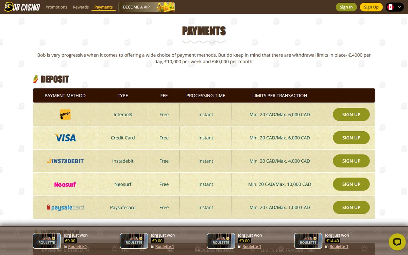Click the VISA payment logo
This screenshot has width=408, height=255.
(x=65, y=138)
